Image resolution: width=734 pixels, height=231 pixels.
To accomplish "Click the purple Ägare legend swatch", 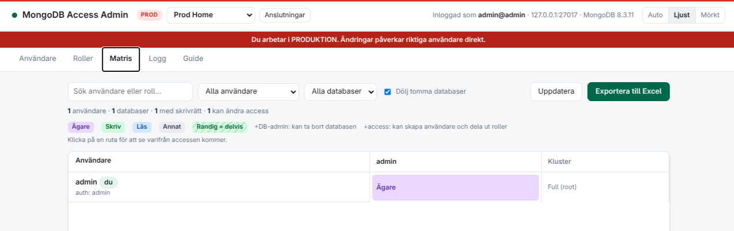I will [x=81, y=127].
